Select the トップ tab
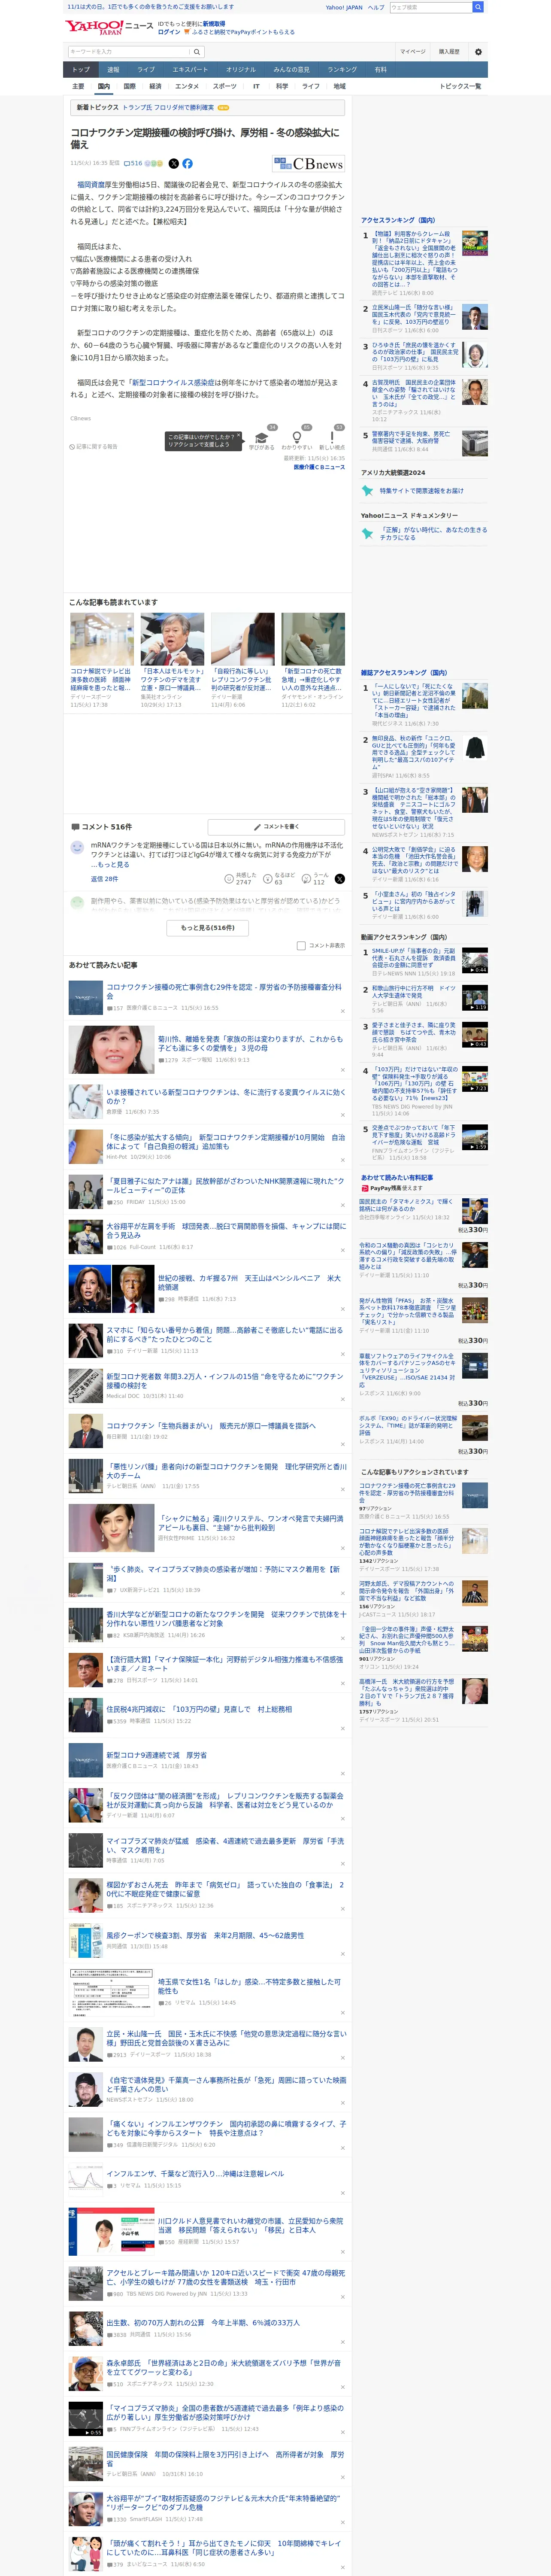The image size is (551, 2576). pos(81,70)
